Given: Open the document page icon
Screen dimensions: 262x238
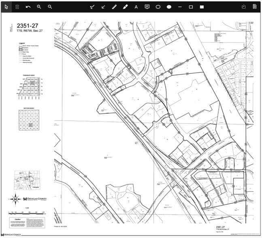Looking at the screenshot, I should tap(255, 6).
